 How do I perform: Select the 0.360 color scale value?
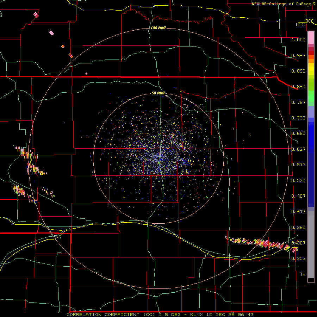tap(298, 228)
